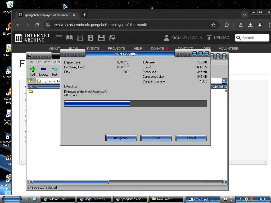
Task: Switch to New Folder taskbar item
Action: pos(166,199)
